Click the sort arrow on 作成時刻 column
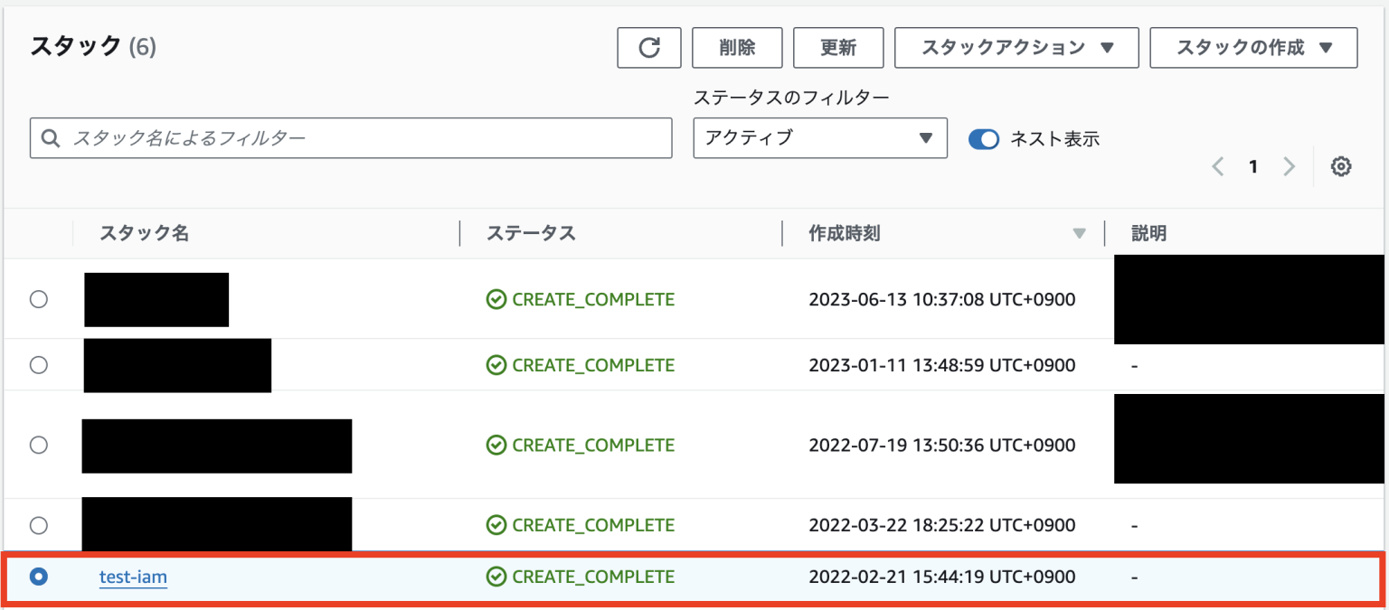This screenshot has width=1389, height=610. (x=1080, y=233)
